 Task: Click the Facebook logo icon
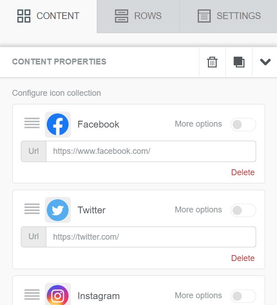point(58,124)
